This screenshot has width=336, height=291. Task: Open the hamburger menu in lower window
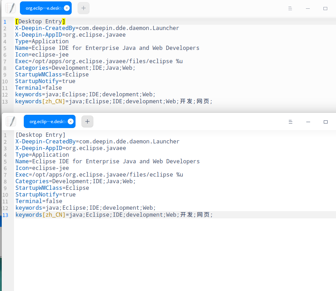pos(291,122)
